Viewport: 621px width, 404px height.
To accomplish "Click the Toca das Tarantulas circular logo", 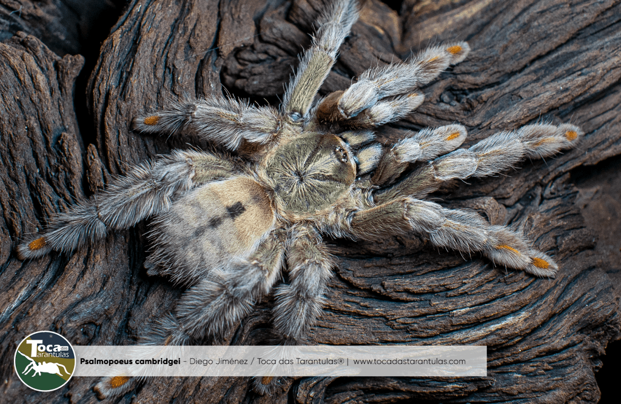I will pos(44,361).
